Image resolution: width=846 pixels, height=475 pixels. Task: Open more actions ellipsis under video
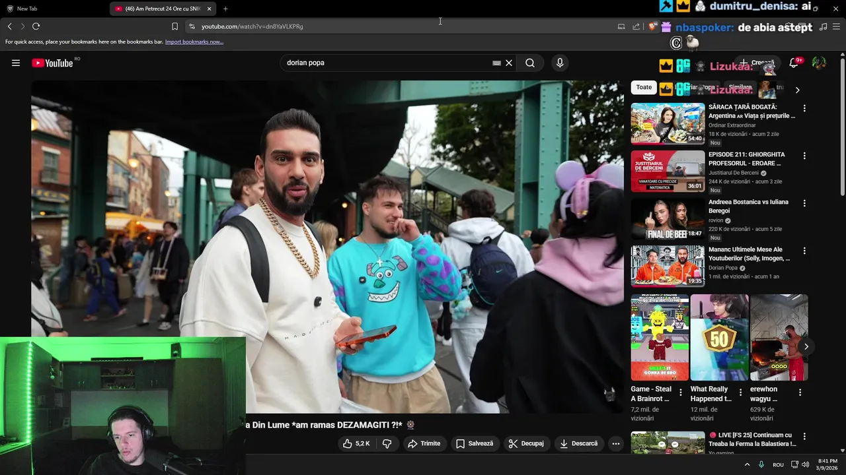[x=616, y=443]
